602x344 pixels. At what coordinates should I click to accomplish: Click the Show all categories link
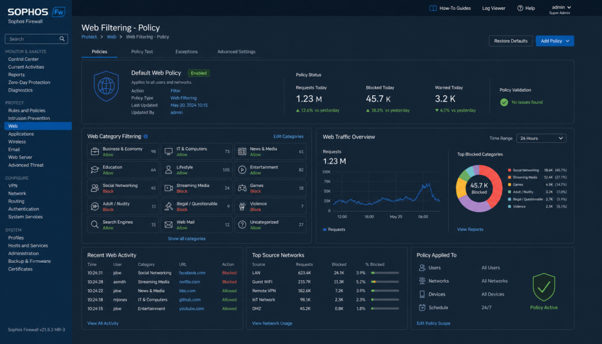click(x=186, y=238)
